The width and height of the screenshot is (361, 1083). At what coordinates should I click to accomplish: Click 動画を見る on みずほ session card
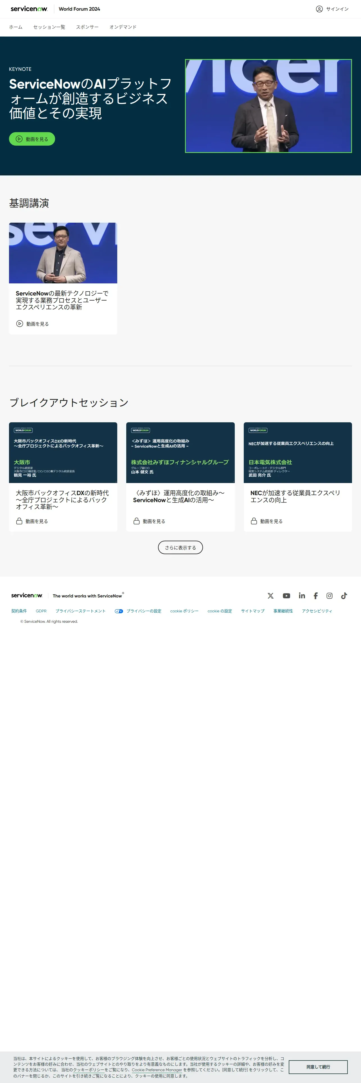click(154, 521)
